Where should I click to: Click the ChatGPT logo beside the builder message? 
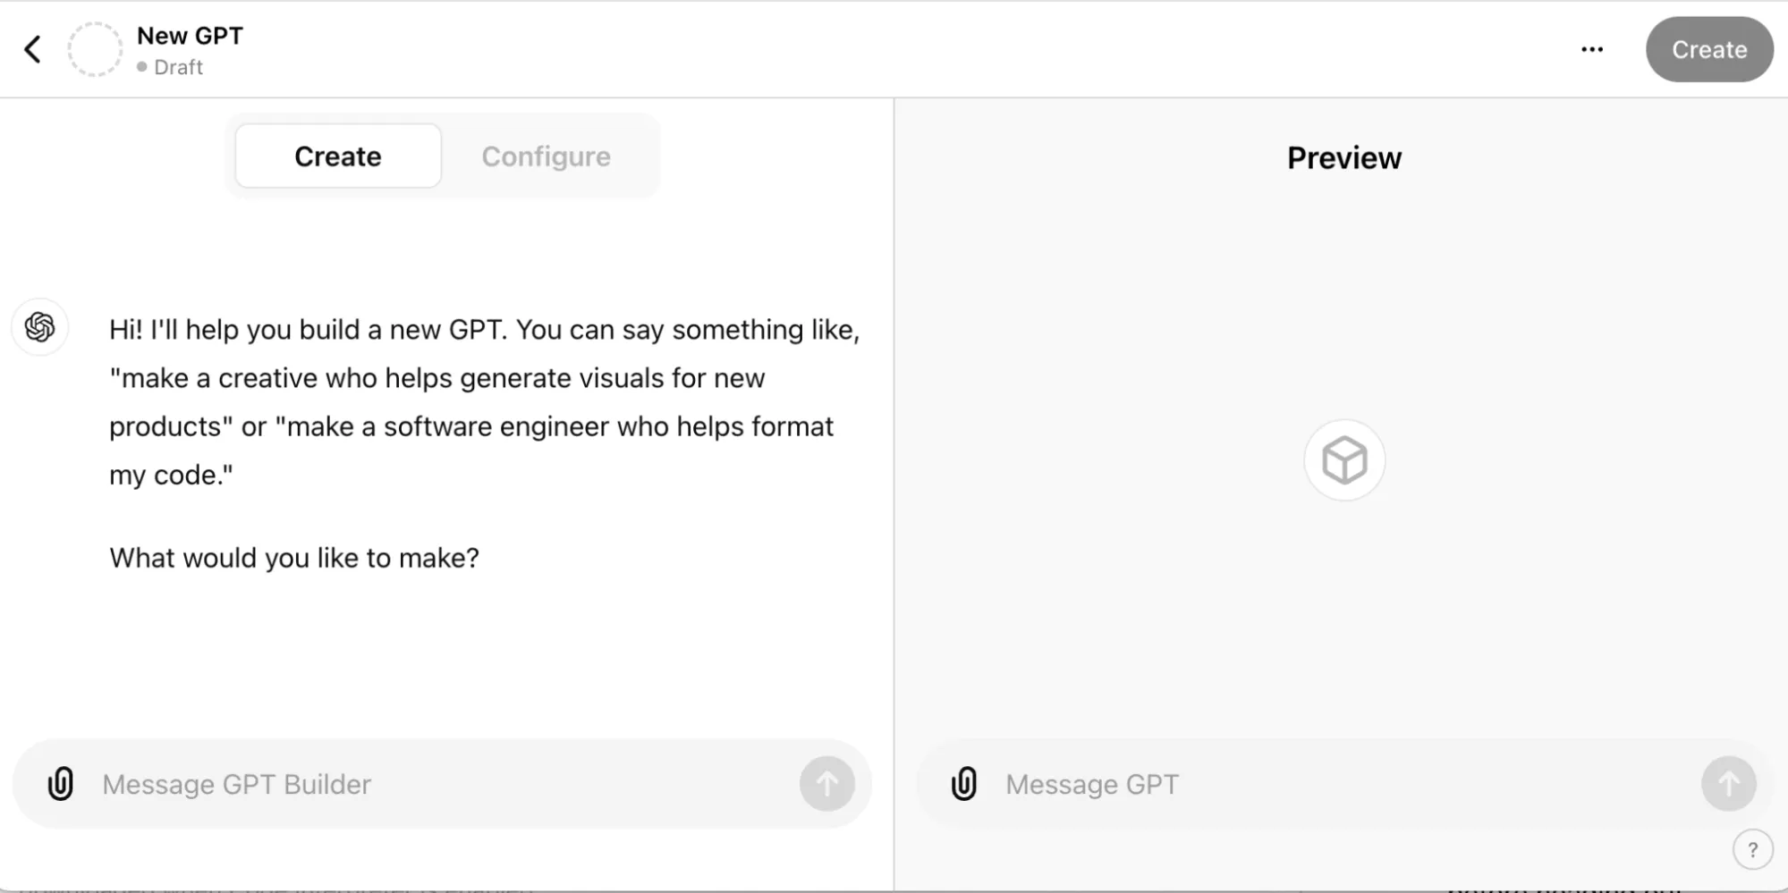point(39,327)
